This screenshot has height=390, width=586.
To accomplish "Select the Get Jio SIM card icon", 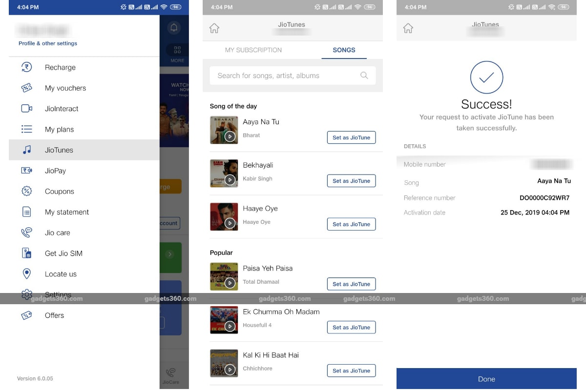I will click(26, 253).
